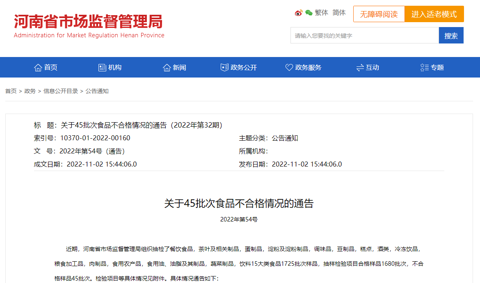Open the Weibo social icon
This screenshot has width=480, height=283.
coord(299,13)
